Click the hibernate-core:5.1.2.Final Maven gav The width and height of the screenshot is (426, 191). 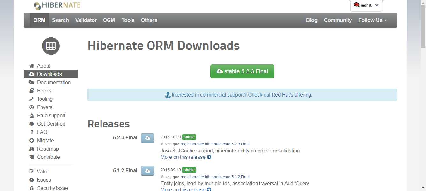(x=215, y=177)
